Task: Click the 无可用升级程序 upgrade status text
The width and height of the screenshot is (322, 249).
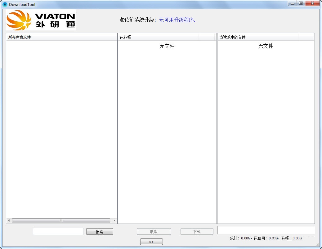Action: 177,20
